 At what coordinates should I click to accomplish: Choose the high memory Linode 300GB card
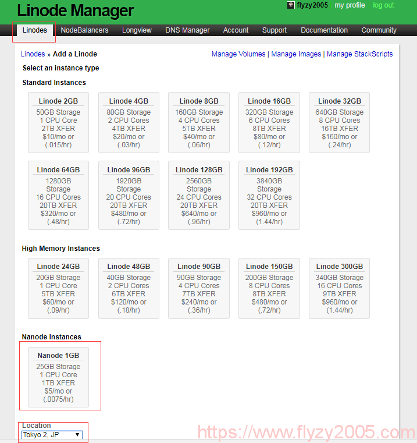[340, 289]
